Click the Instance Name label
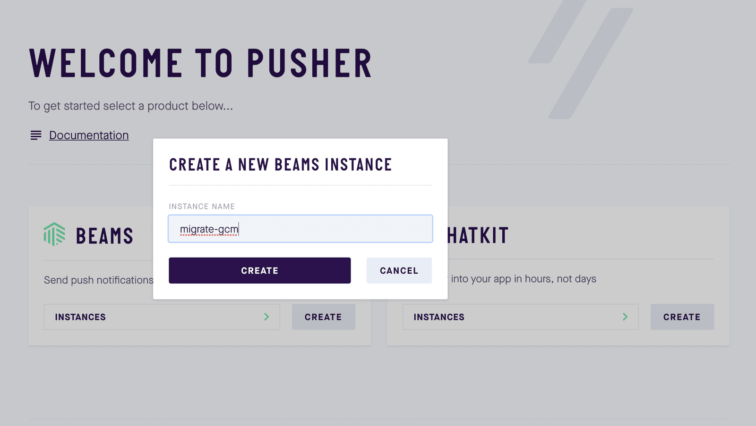 202,207
